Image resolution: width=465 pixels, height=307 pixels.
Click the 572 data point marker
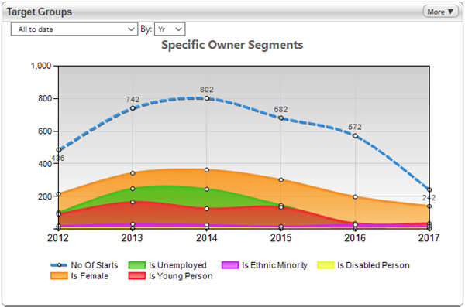pyautogui.click(x=355, y=136)
